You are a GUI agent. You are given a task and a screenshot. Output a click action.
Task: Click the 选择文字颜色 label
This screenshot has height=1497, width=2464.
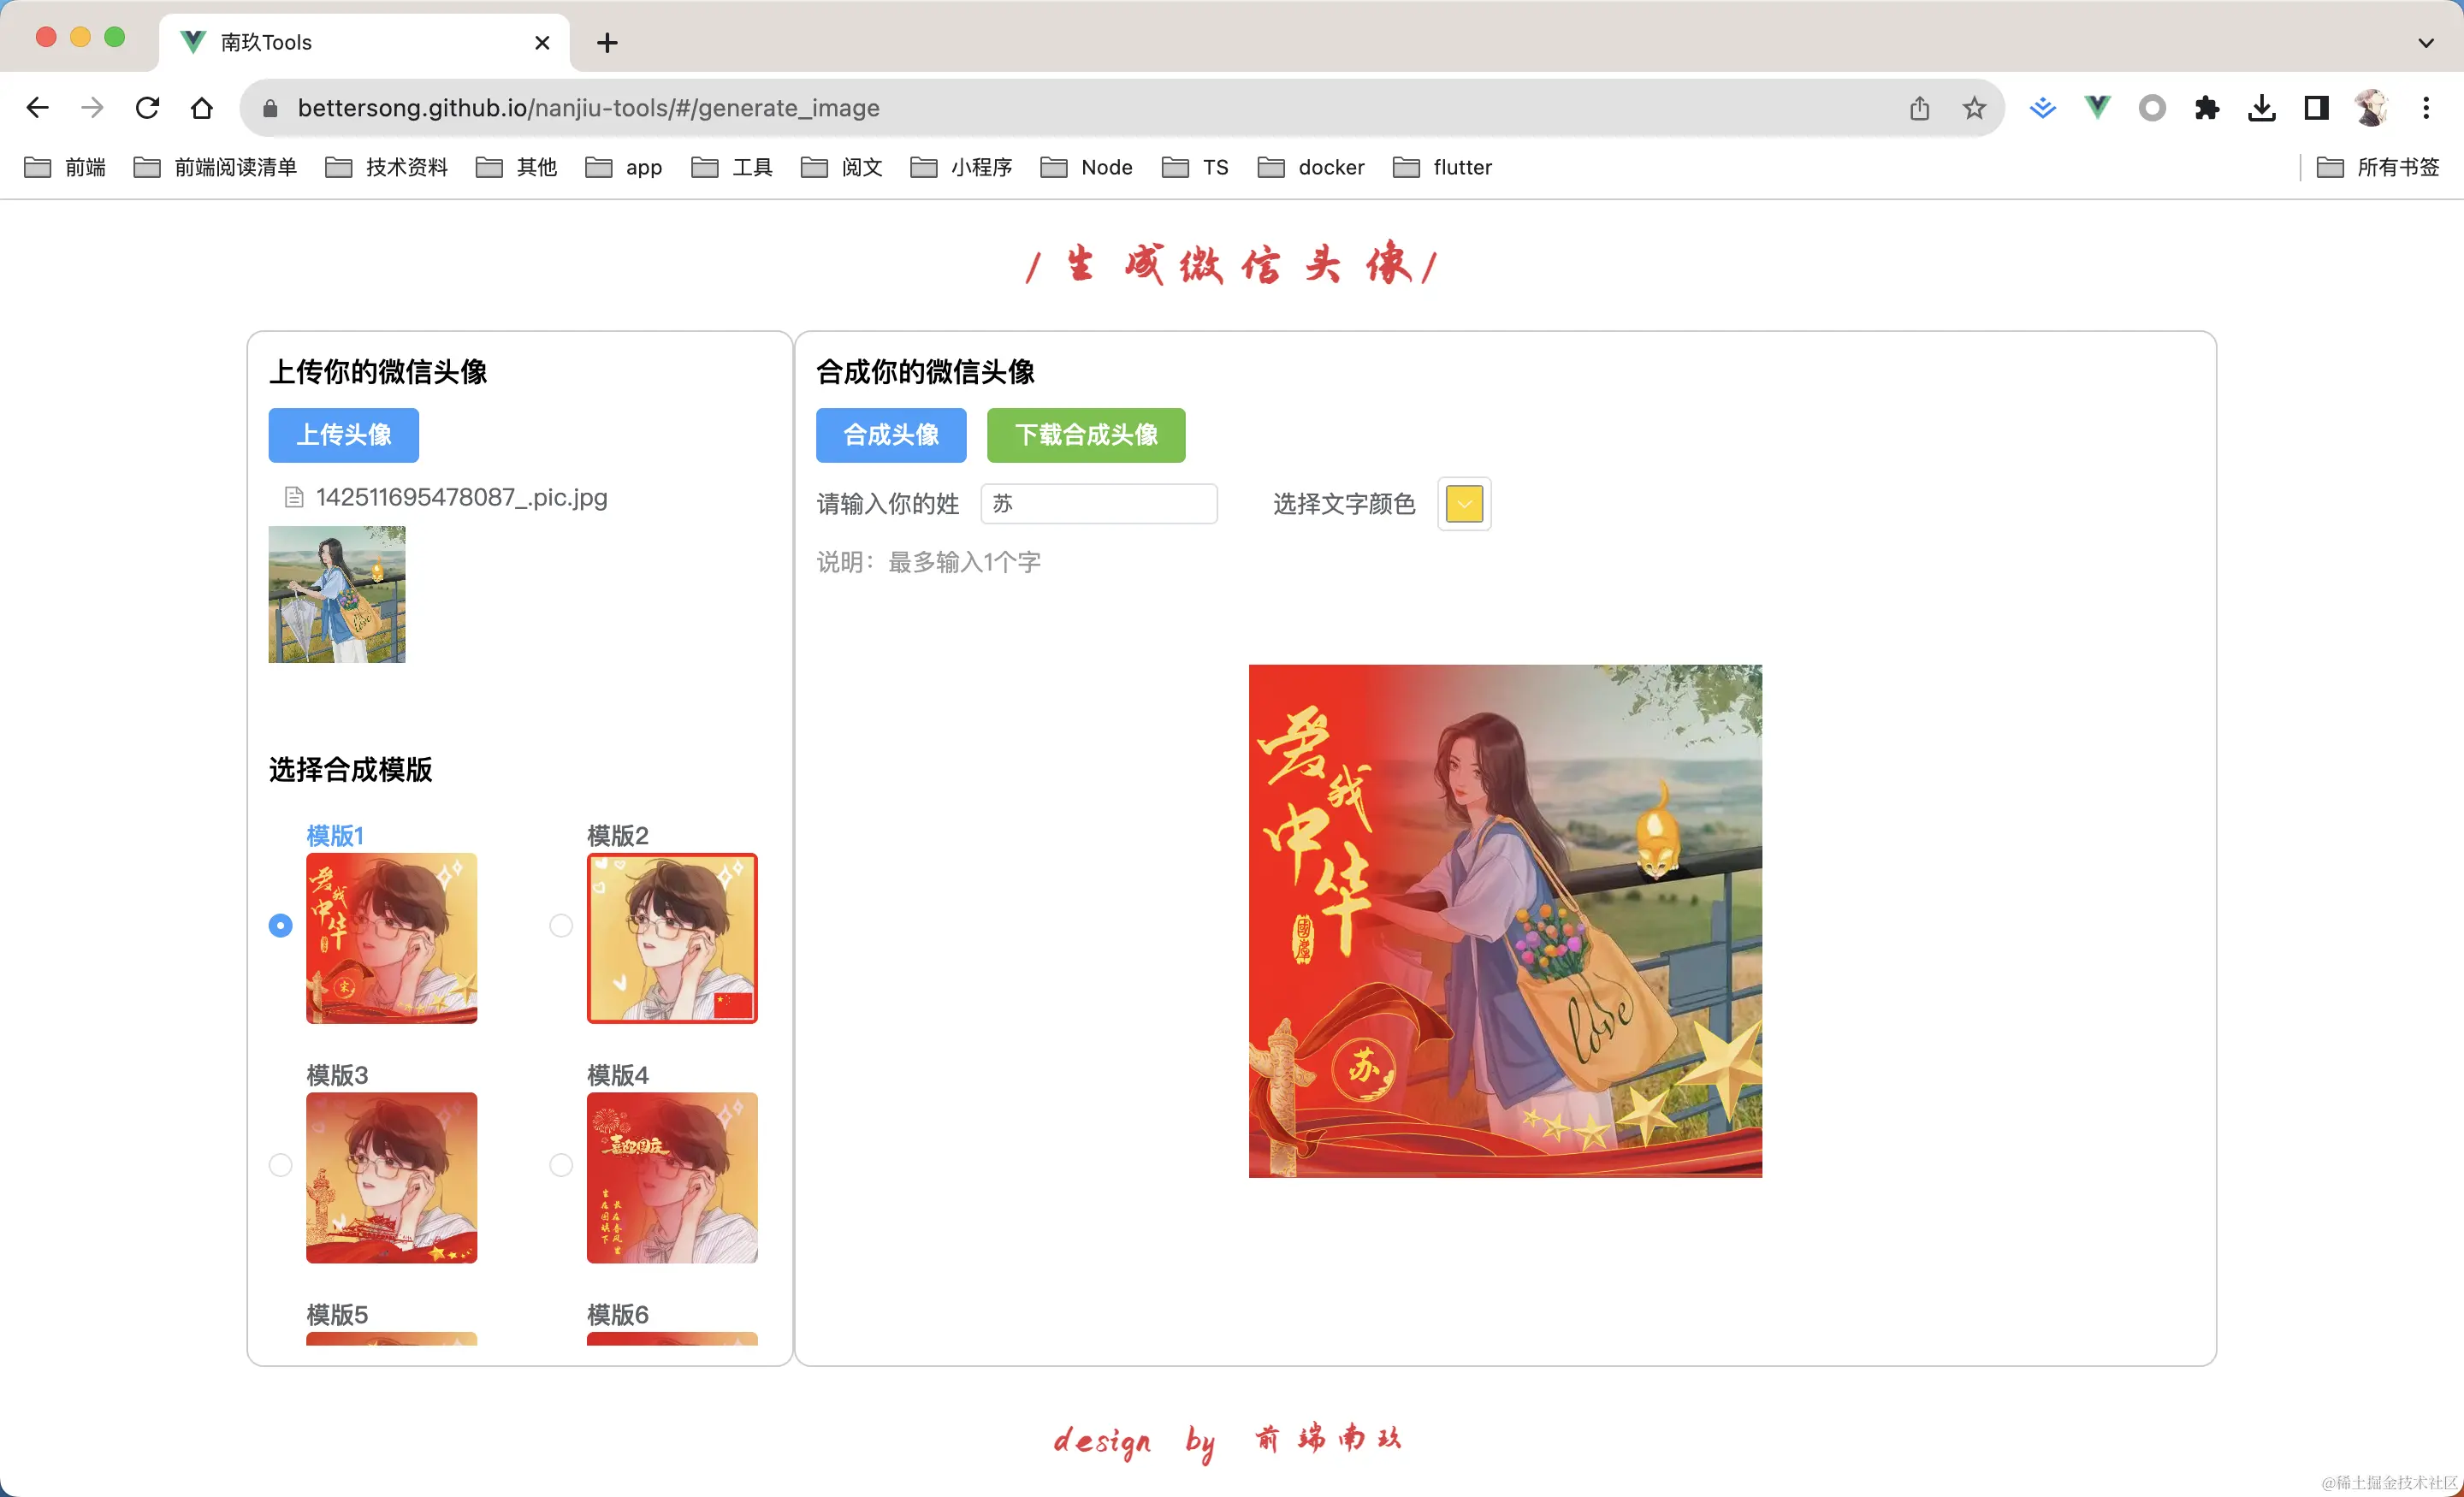pos(1344,504)
